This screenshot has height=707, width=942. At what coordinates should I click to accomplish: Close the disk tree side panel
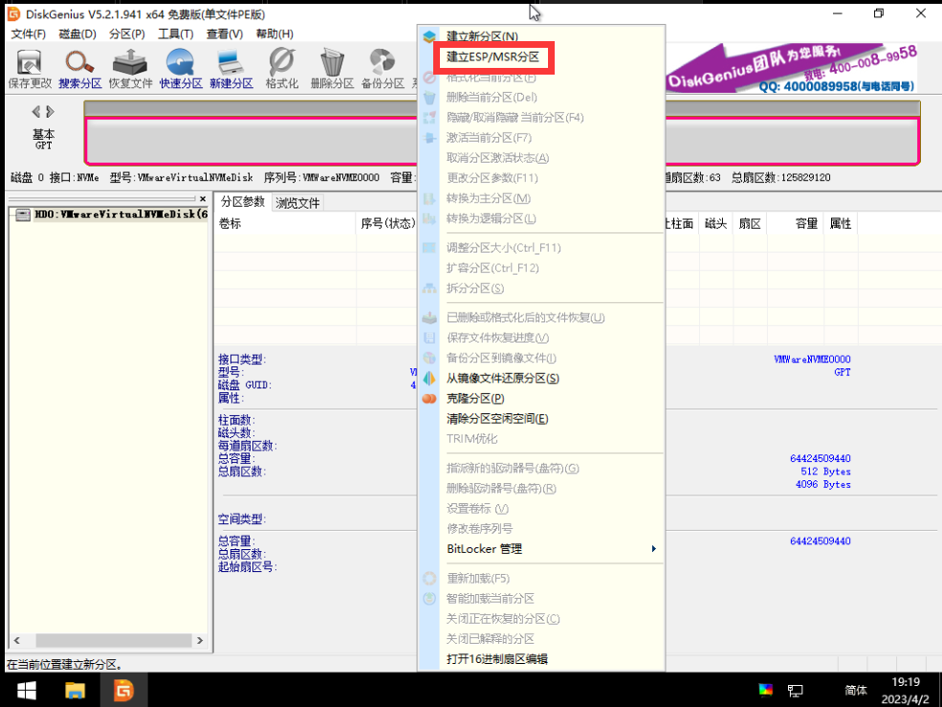pyautogui.click(x=203, y=199)
